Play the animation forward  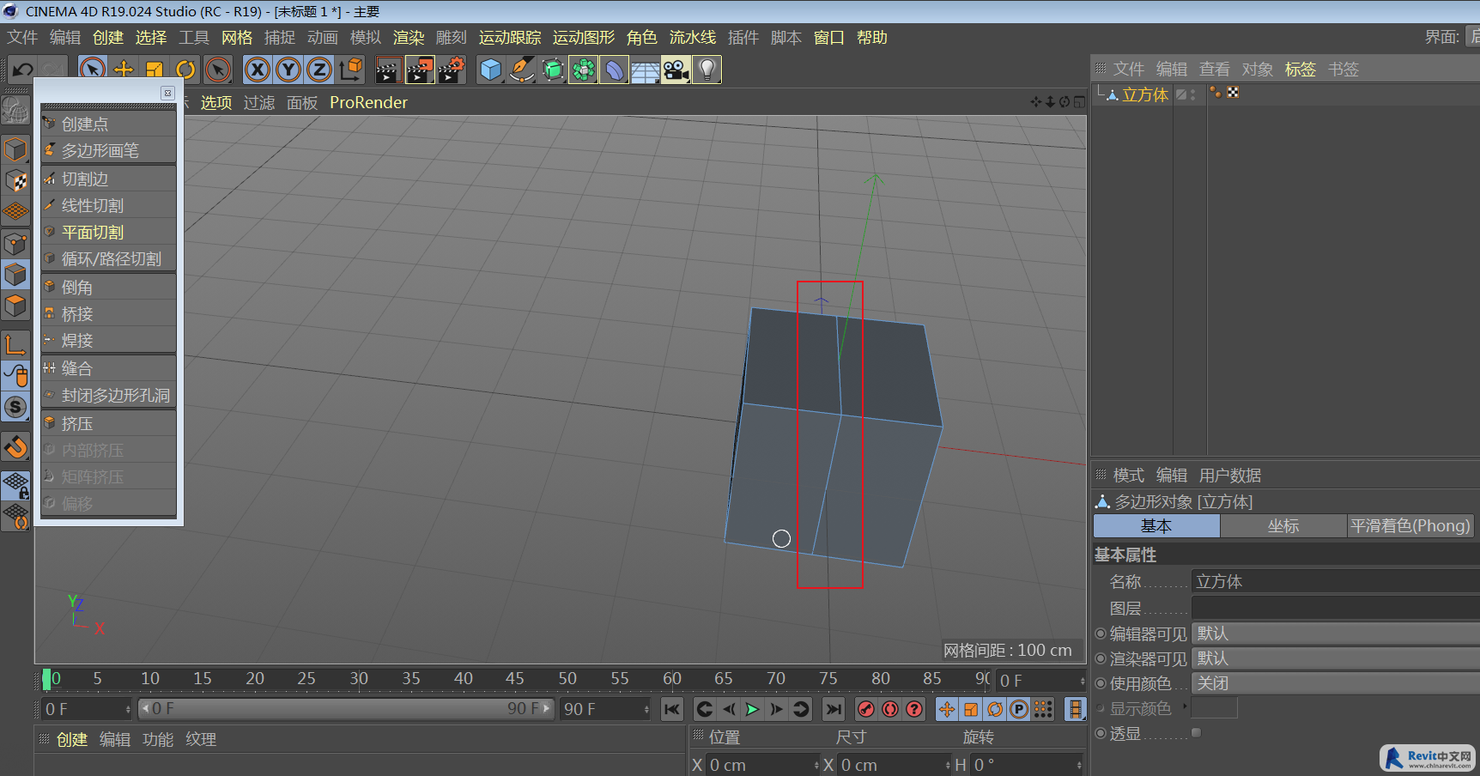753,709
